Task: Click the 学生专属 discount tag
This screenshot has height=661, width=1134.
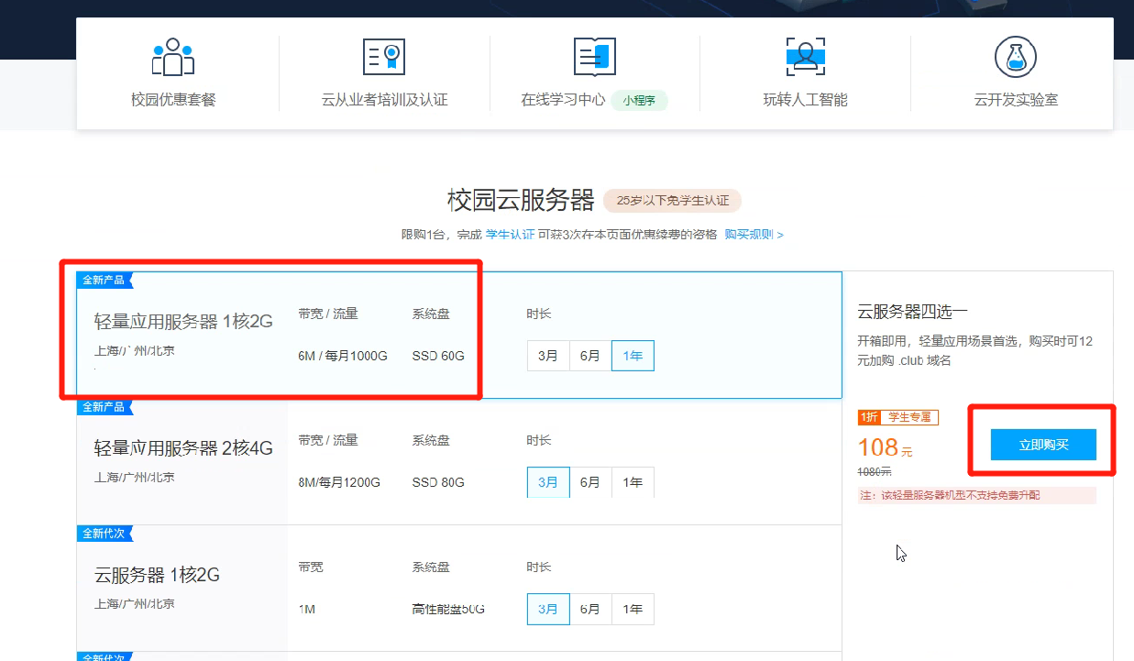Action: [x=910, y=417]
